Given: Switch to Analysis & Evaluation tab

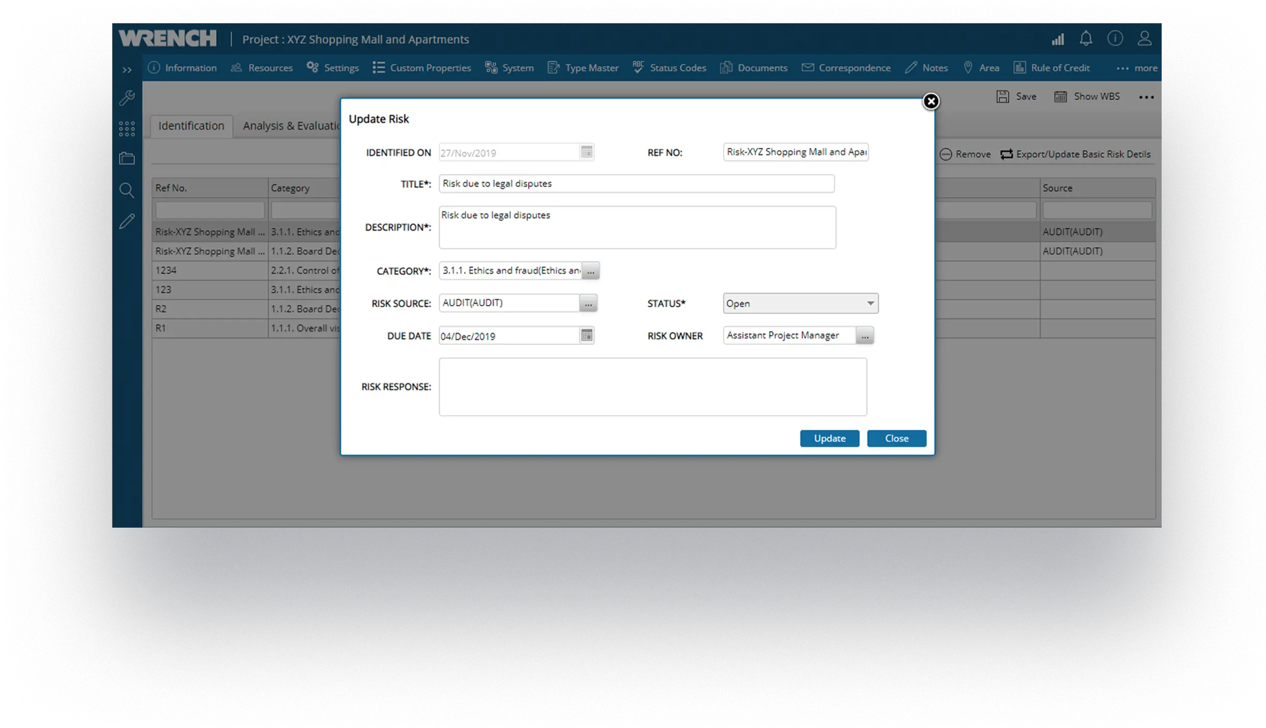Looking at the screenshot, I should [x=291, y=125].
